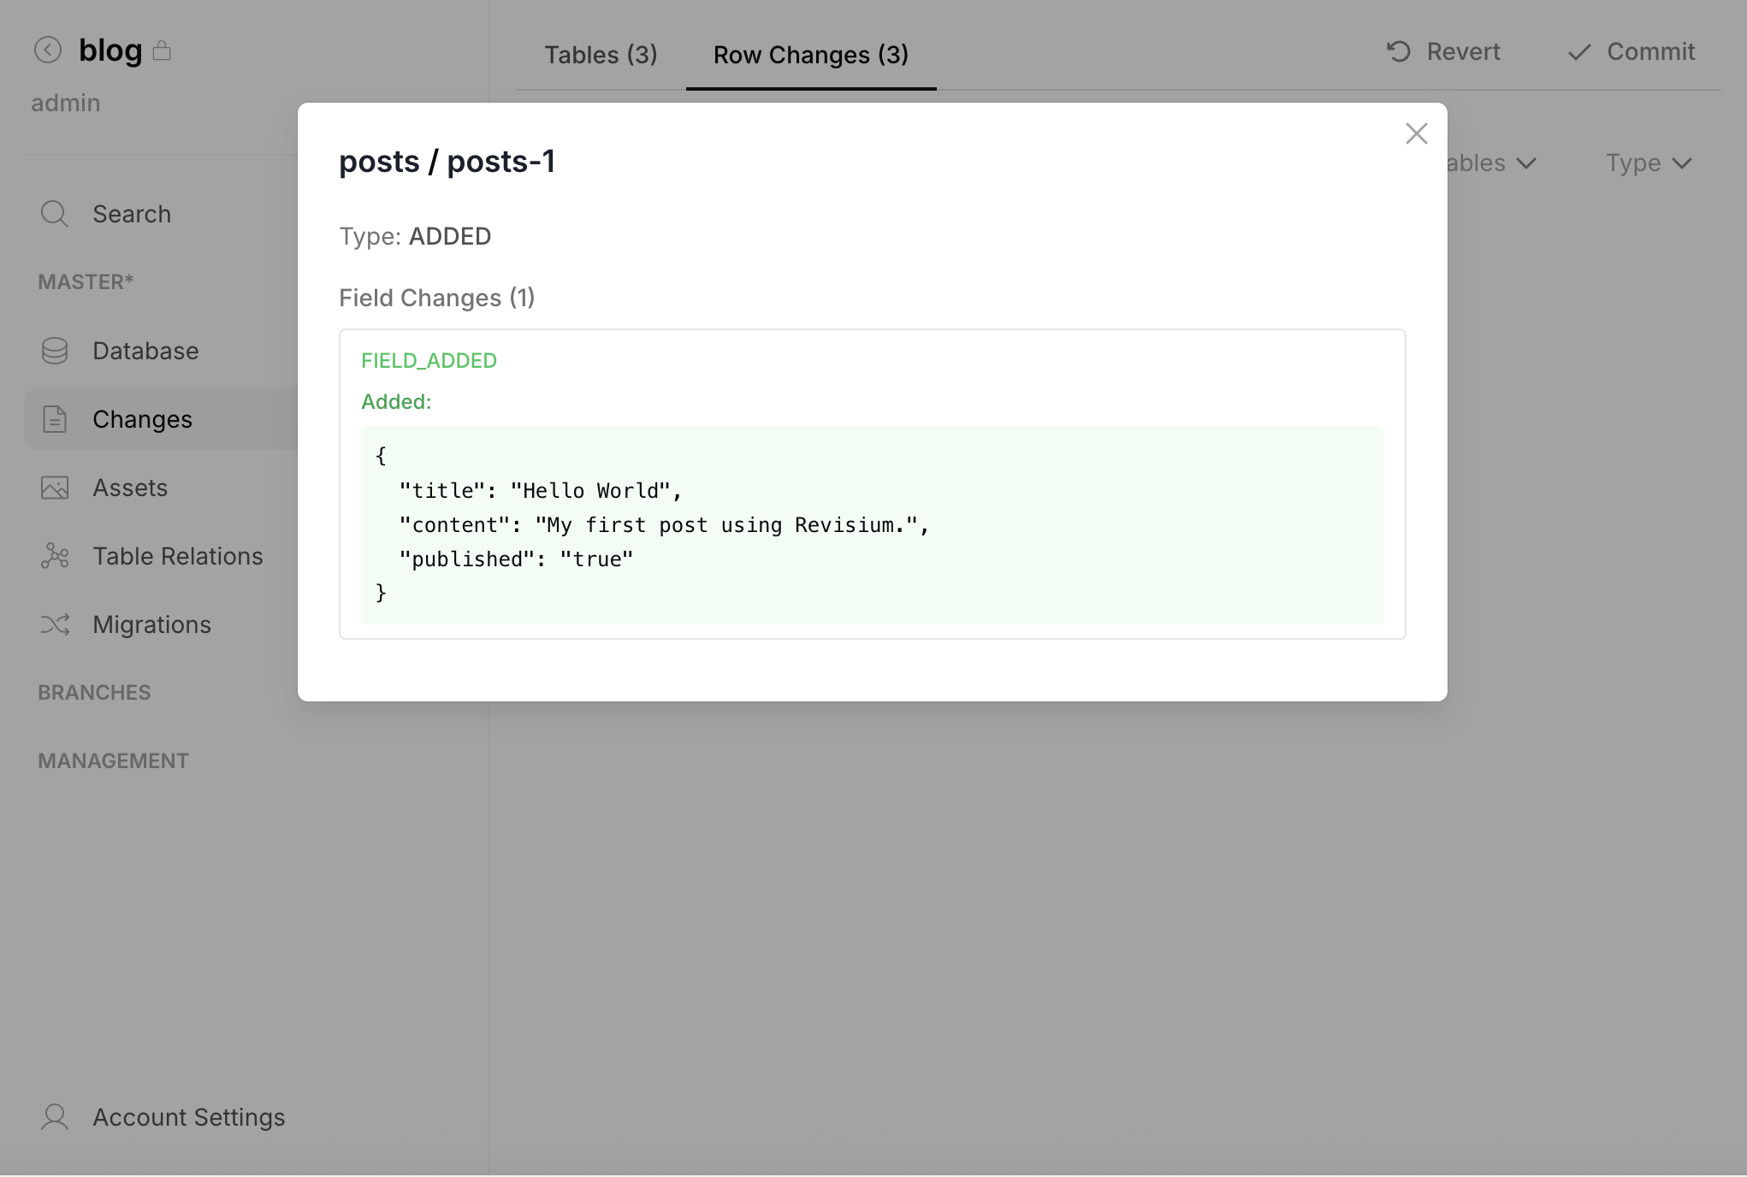Click the Changes document icon
Image resolution: width=1747 pixels, height=1177 pixels.
(55, 419)
